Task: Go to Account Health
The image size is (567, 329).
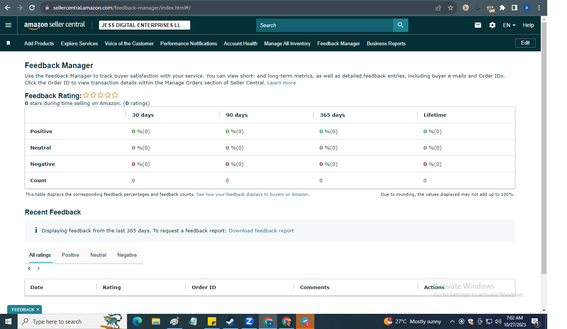Action: pyautogui.click(x=240, y=44)
